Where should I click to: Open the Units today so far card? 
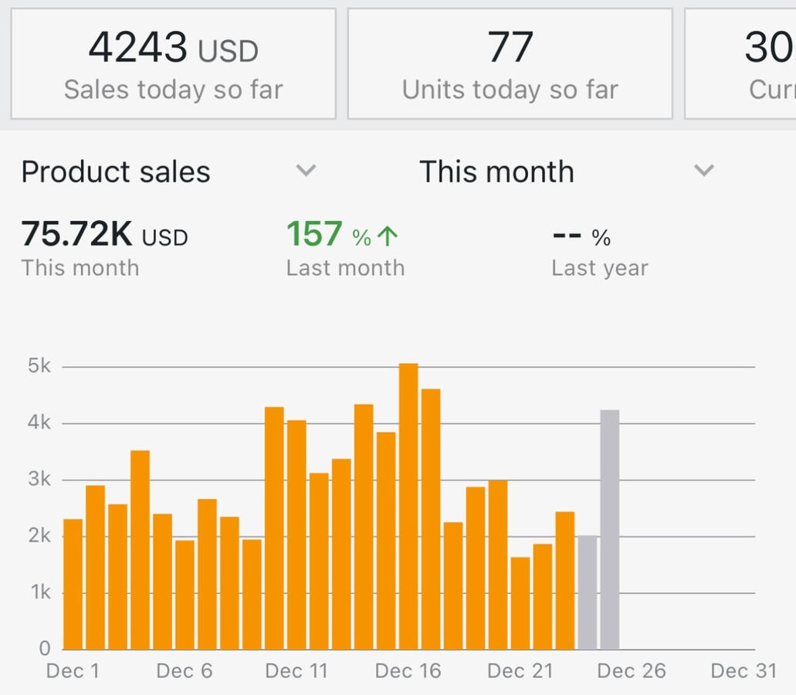tap(510, 64)
